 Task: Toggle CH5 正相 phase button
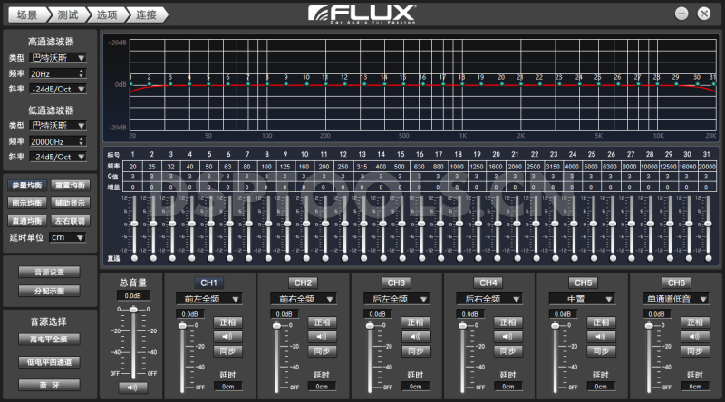pyautogui.click(x=601, y=322)
